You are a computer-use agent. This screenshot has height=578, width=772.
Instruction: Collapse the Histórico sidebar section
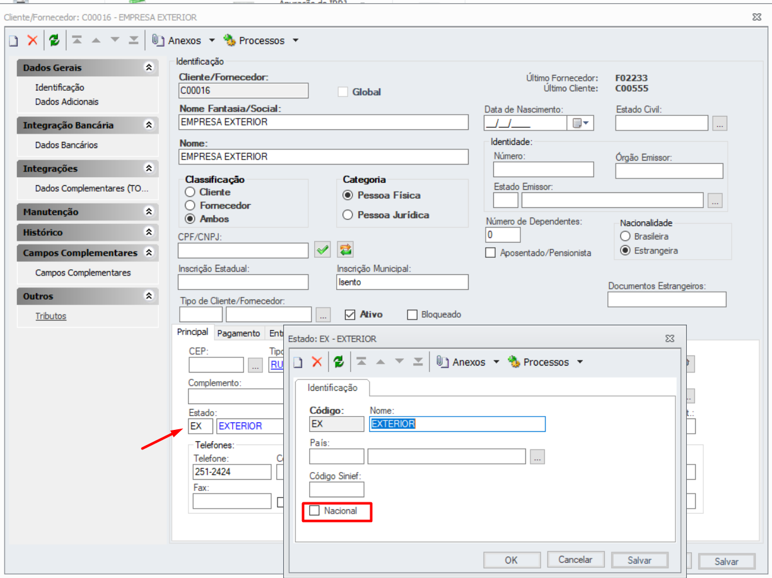(149, 232)
